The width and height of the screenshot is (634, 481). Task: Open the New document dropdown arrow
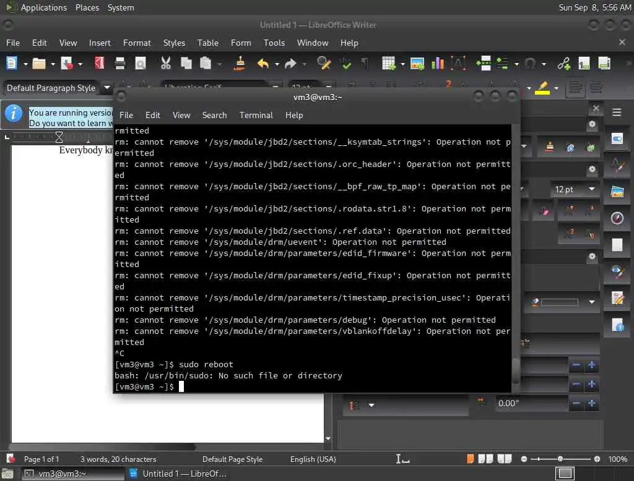pos(25,64)
